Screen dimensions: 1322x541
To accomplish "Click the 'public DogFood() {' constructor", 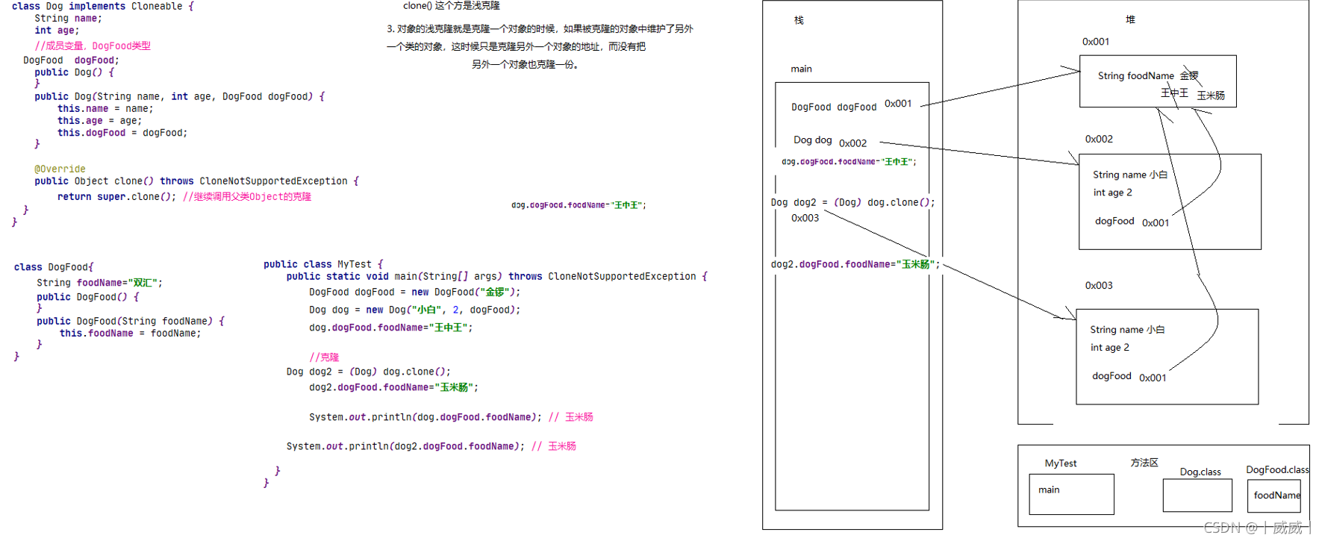I will click(88, 297).
